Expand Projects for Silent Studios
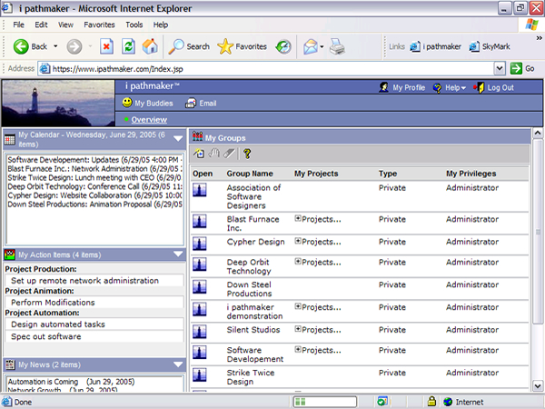545x409 pixels. pyautogui.click(x=298, y=329)
